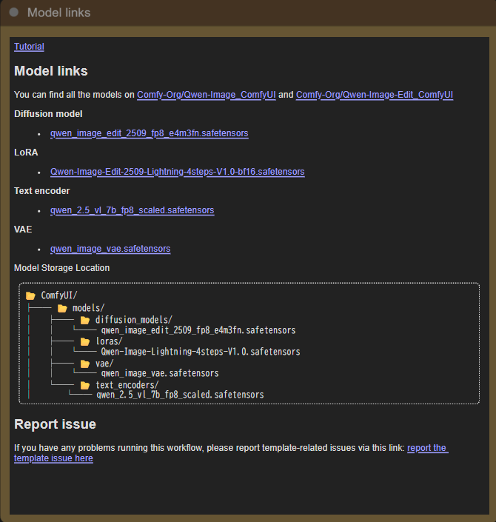Open the Tutorial link

(x=29, y=47)
